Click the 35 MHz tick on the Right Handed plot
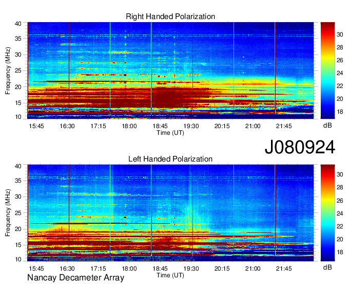This screenshot has height=284, width=349. point(18,39)
